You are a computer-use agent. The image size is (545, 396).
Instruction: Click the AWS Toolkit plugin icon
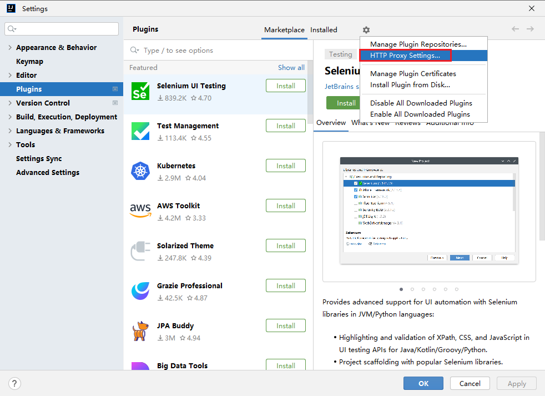click(140, 210)
